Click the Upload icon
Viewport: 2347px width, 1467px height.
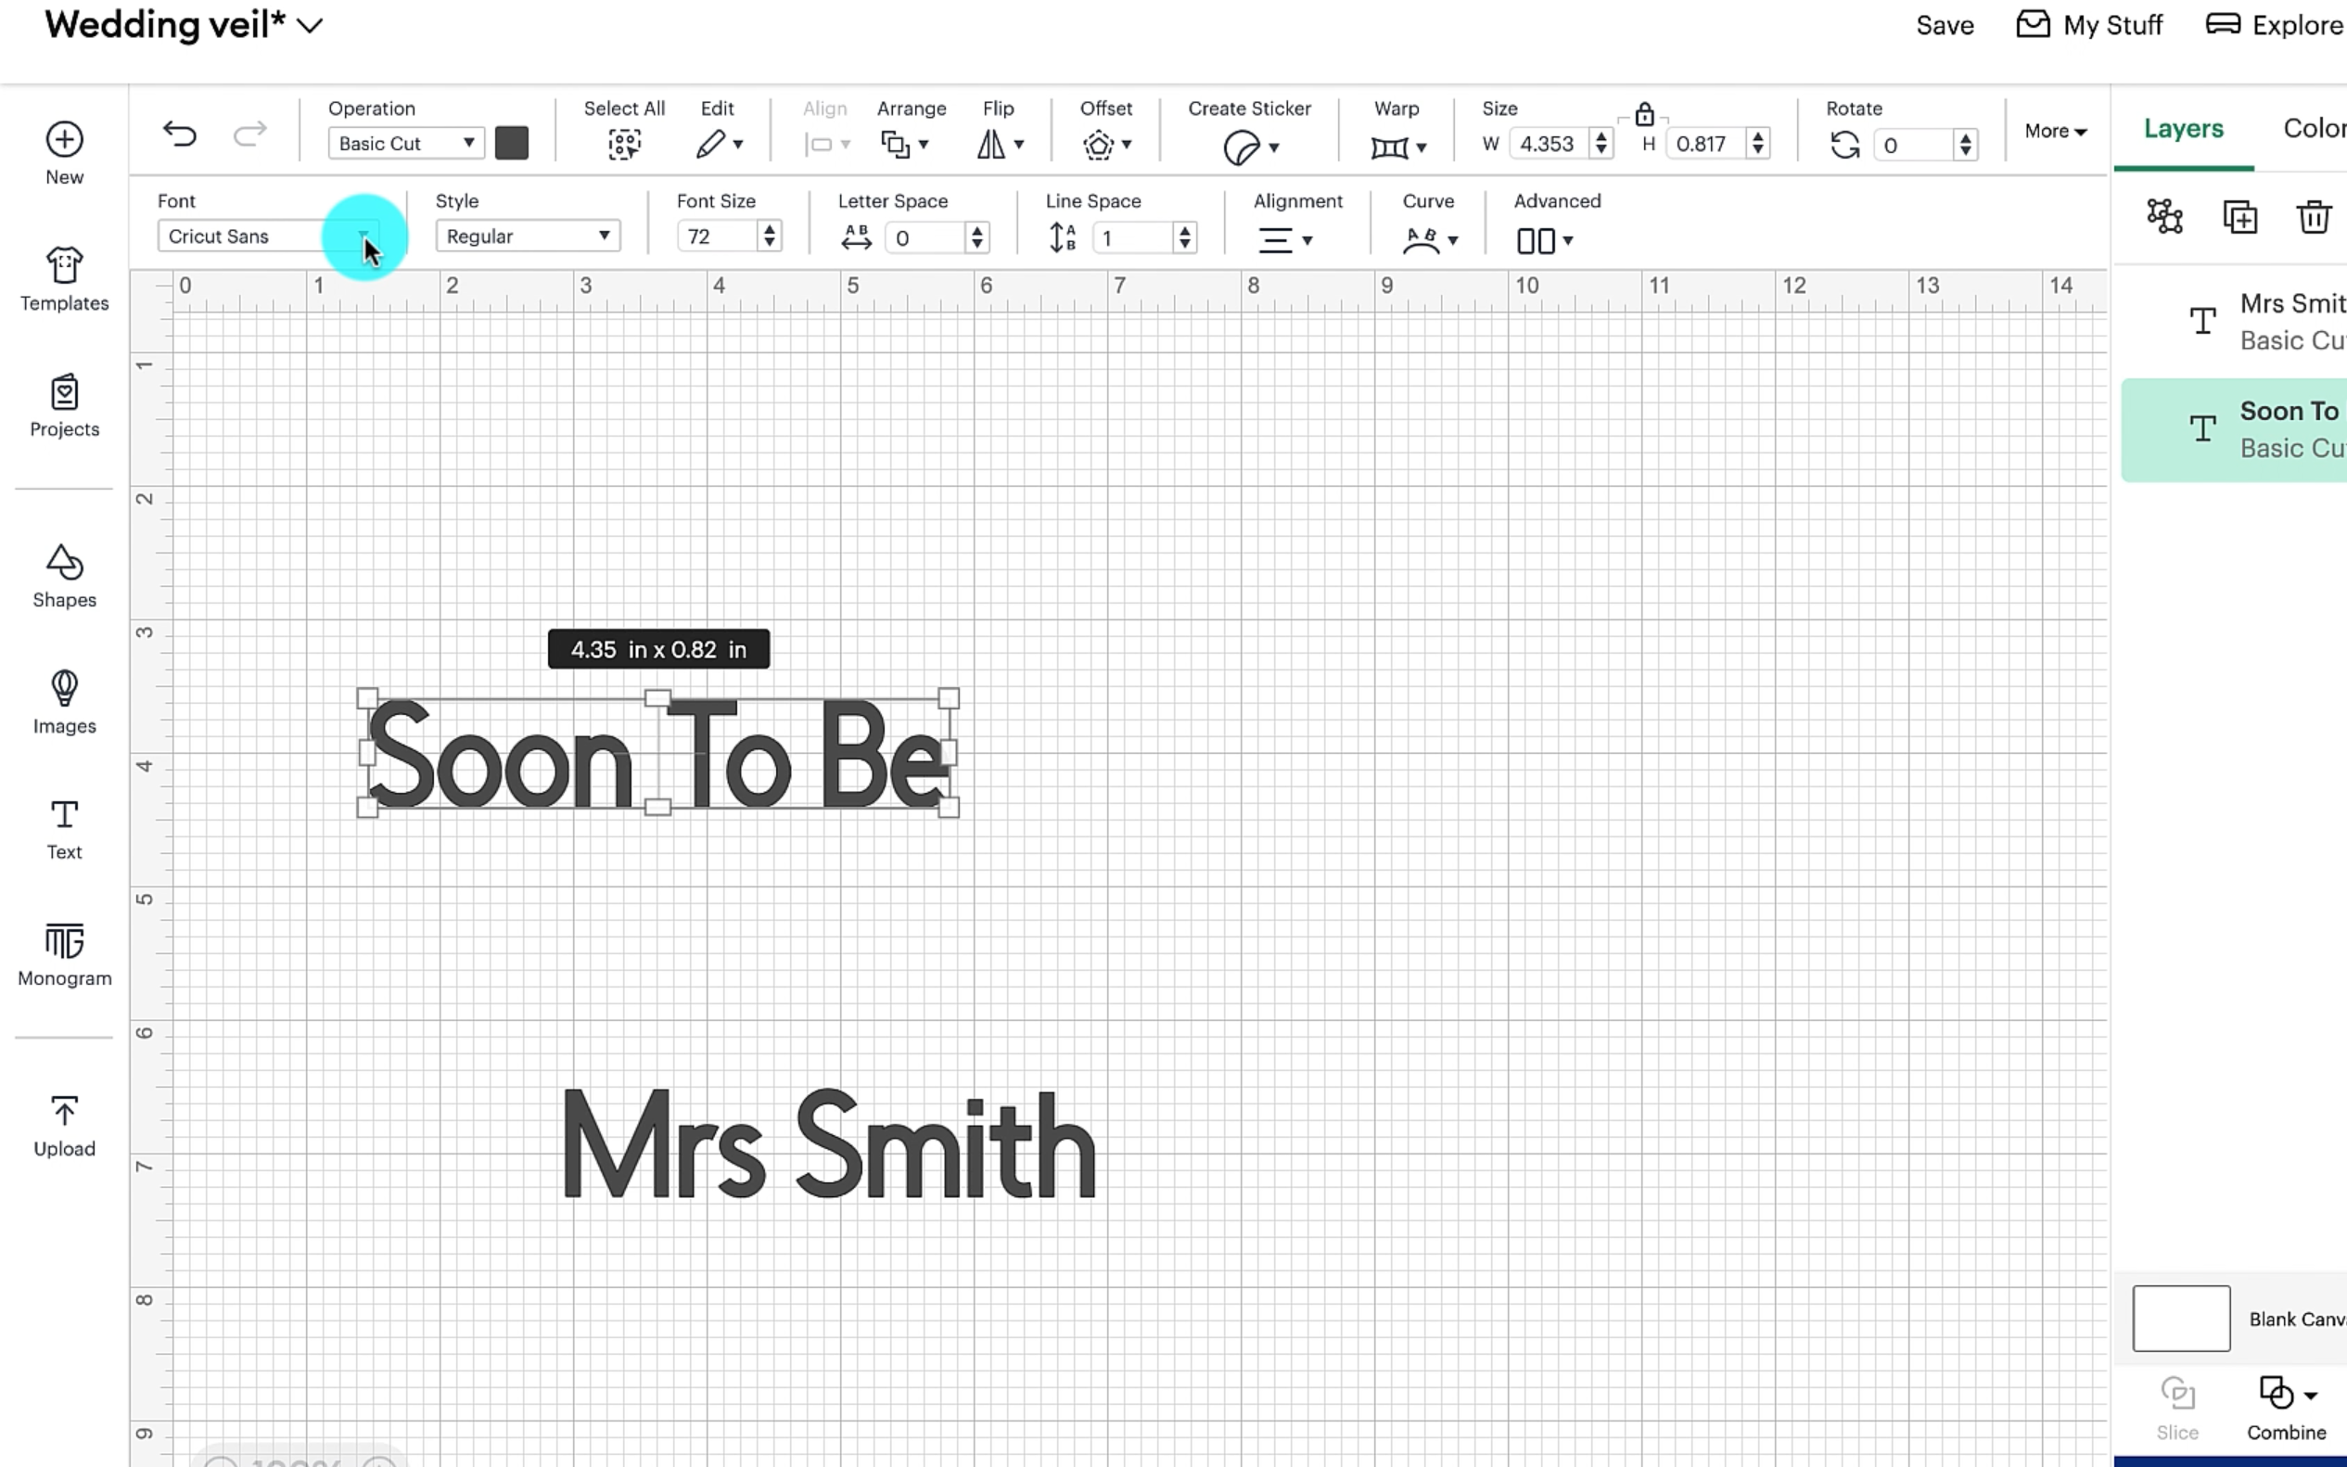(x=64, y=1126)
